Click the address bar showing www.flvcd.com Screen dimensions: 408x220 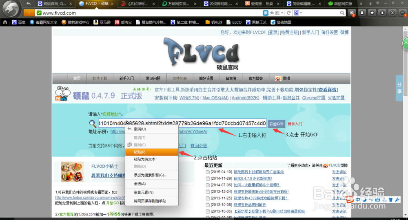point(149,13)
